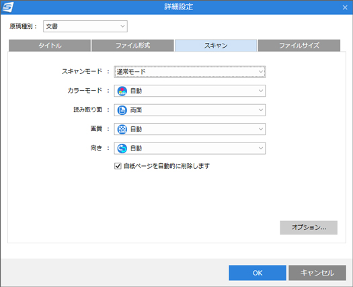
Task: Confirm settings with the OK button
Action: pyautogui.click(x=258, y=273)
